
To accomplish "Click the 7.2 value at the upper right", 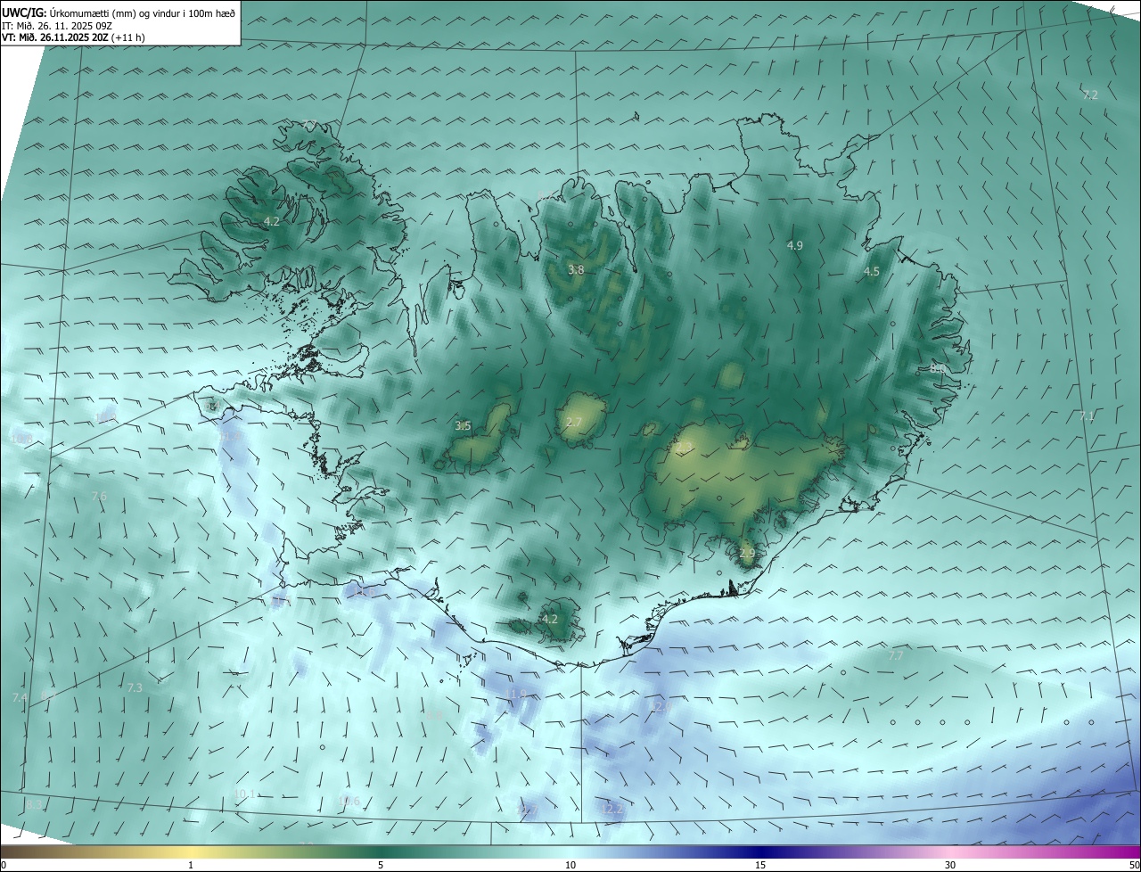I will point(1090,95).
